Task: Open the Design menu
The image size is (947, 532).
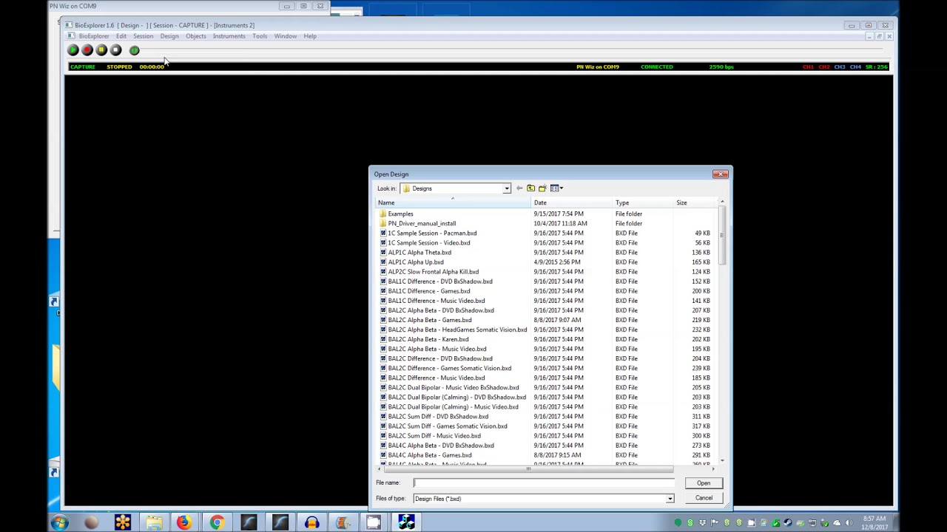Action: click(x=169, y=36)
